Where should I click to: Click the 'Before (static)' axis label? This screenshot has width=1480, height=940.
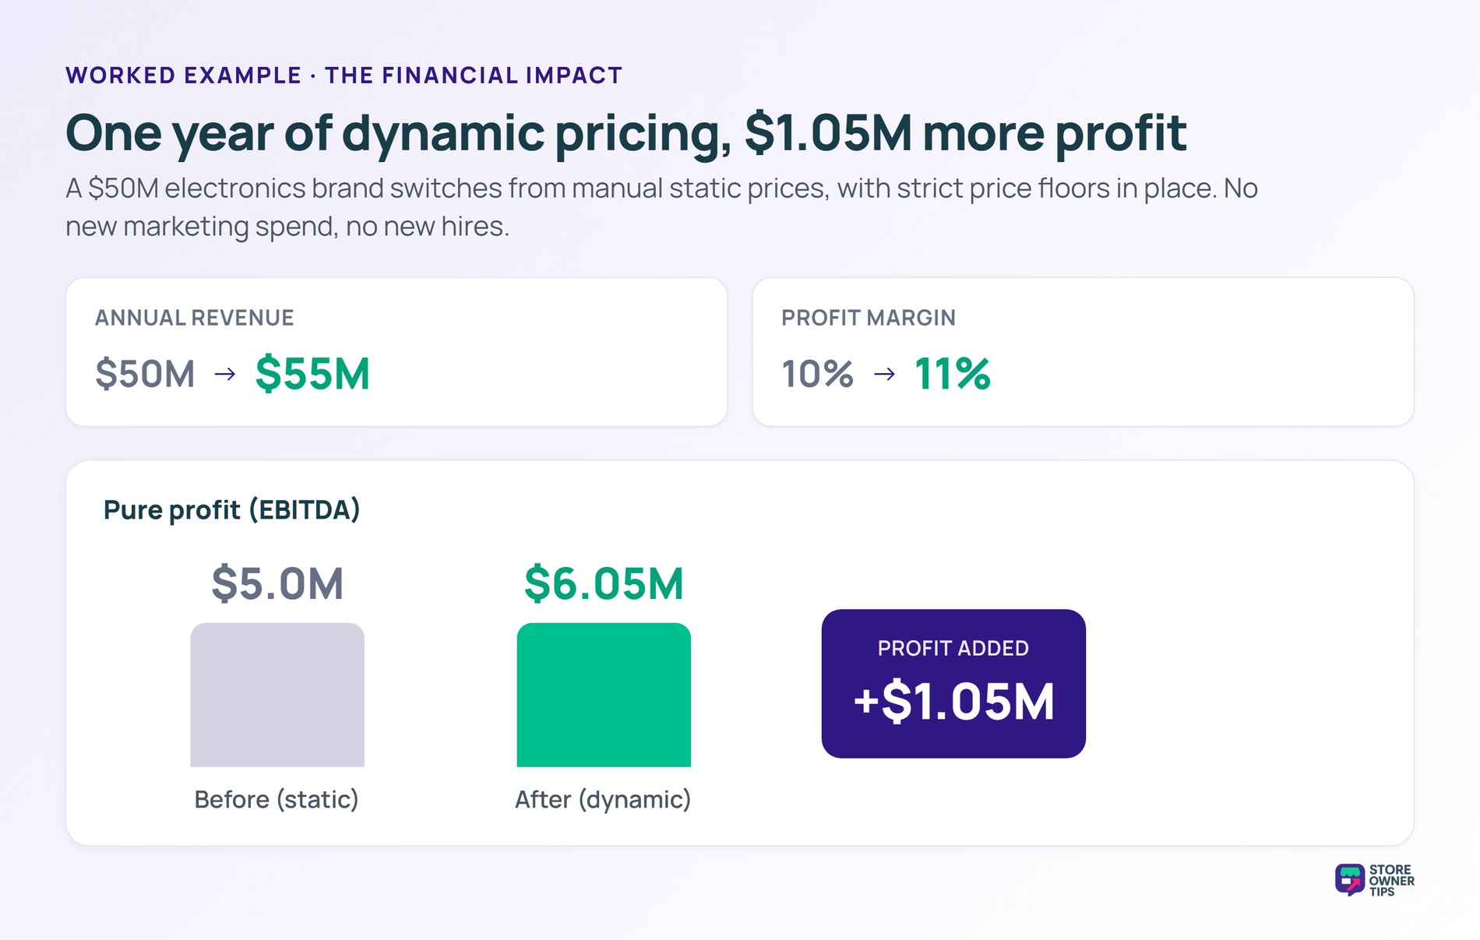pos(277,800)
